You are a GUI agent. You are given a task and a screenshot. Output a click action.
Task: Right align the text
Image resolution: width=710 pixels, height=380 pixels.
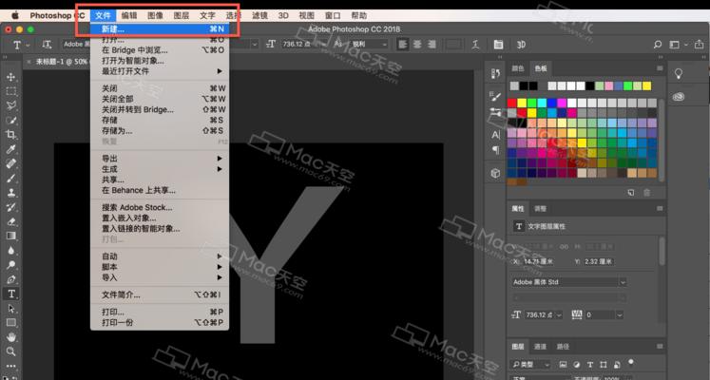tap(432, 45)
